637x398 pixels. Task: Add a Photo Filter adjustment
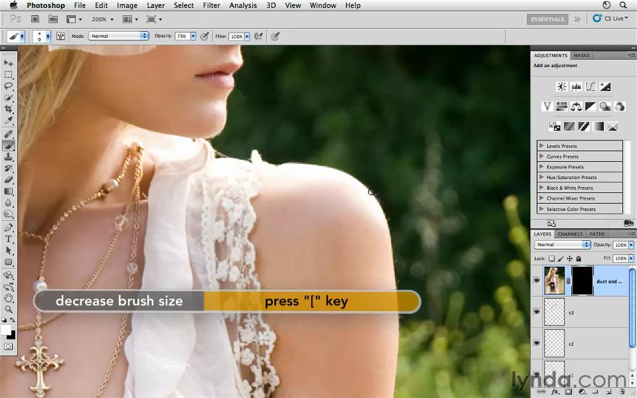coord(605,106)
